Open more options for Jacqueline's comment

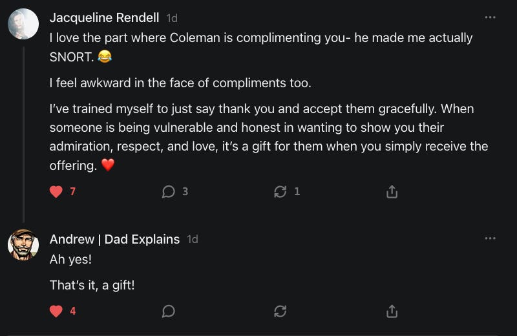(490, 17)
